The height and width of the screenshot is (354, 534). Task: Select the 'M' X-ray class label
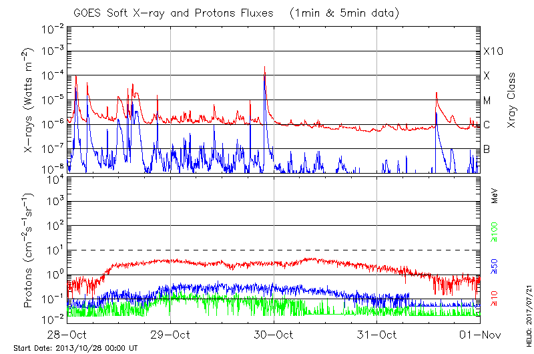click(x=487, y=101)
